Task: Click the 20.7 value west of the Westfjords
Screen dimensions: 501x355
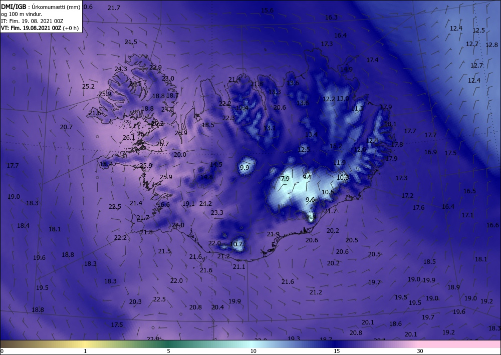Action: (x=66, y=127)
